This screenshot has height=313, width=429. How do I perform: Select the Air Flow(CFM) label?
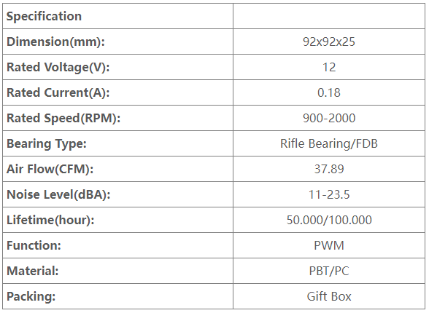pos(50,169)
